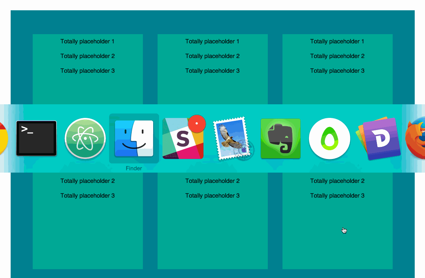Select 'Totally placeholder 1' in top-left card
The height and width of the screenshot is (278, 425).
point(87,41)
